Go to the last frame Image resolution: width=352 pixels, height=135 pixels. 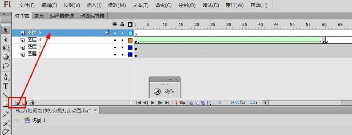167,103
